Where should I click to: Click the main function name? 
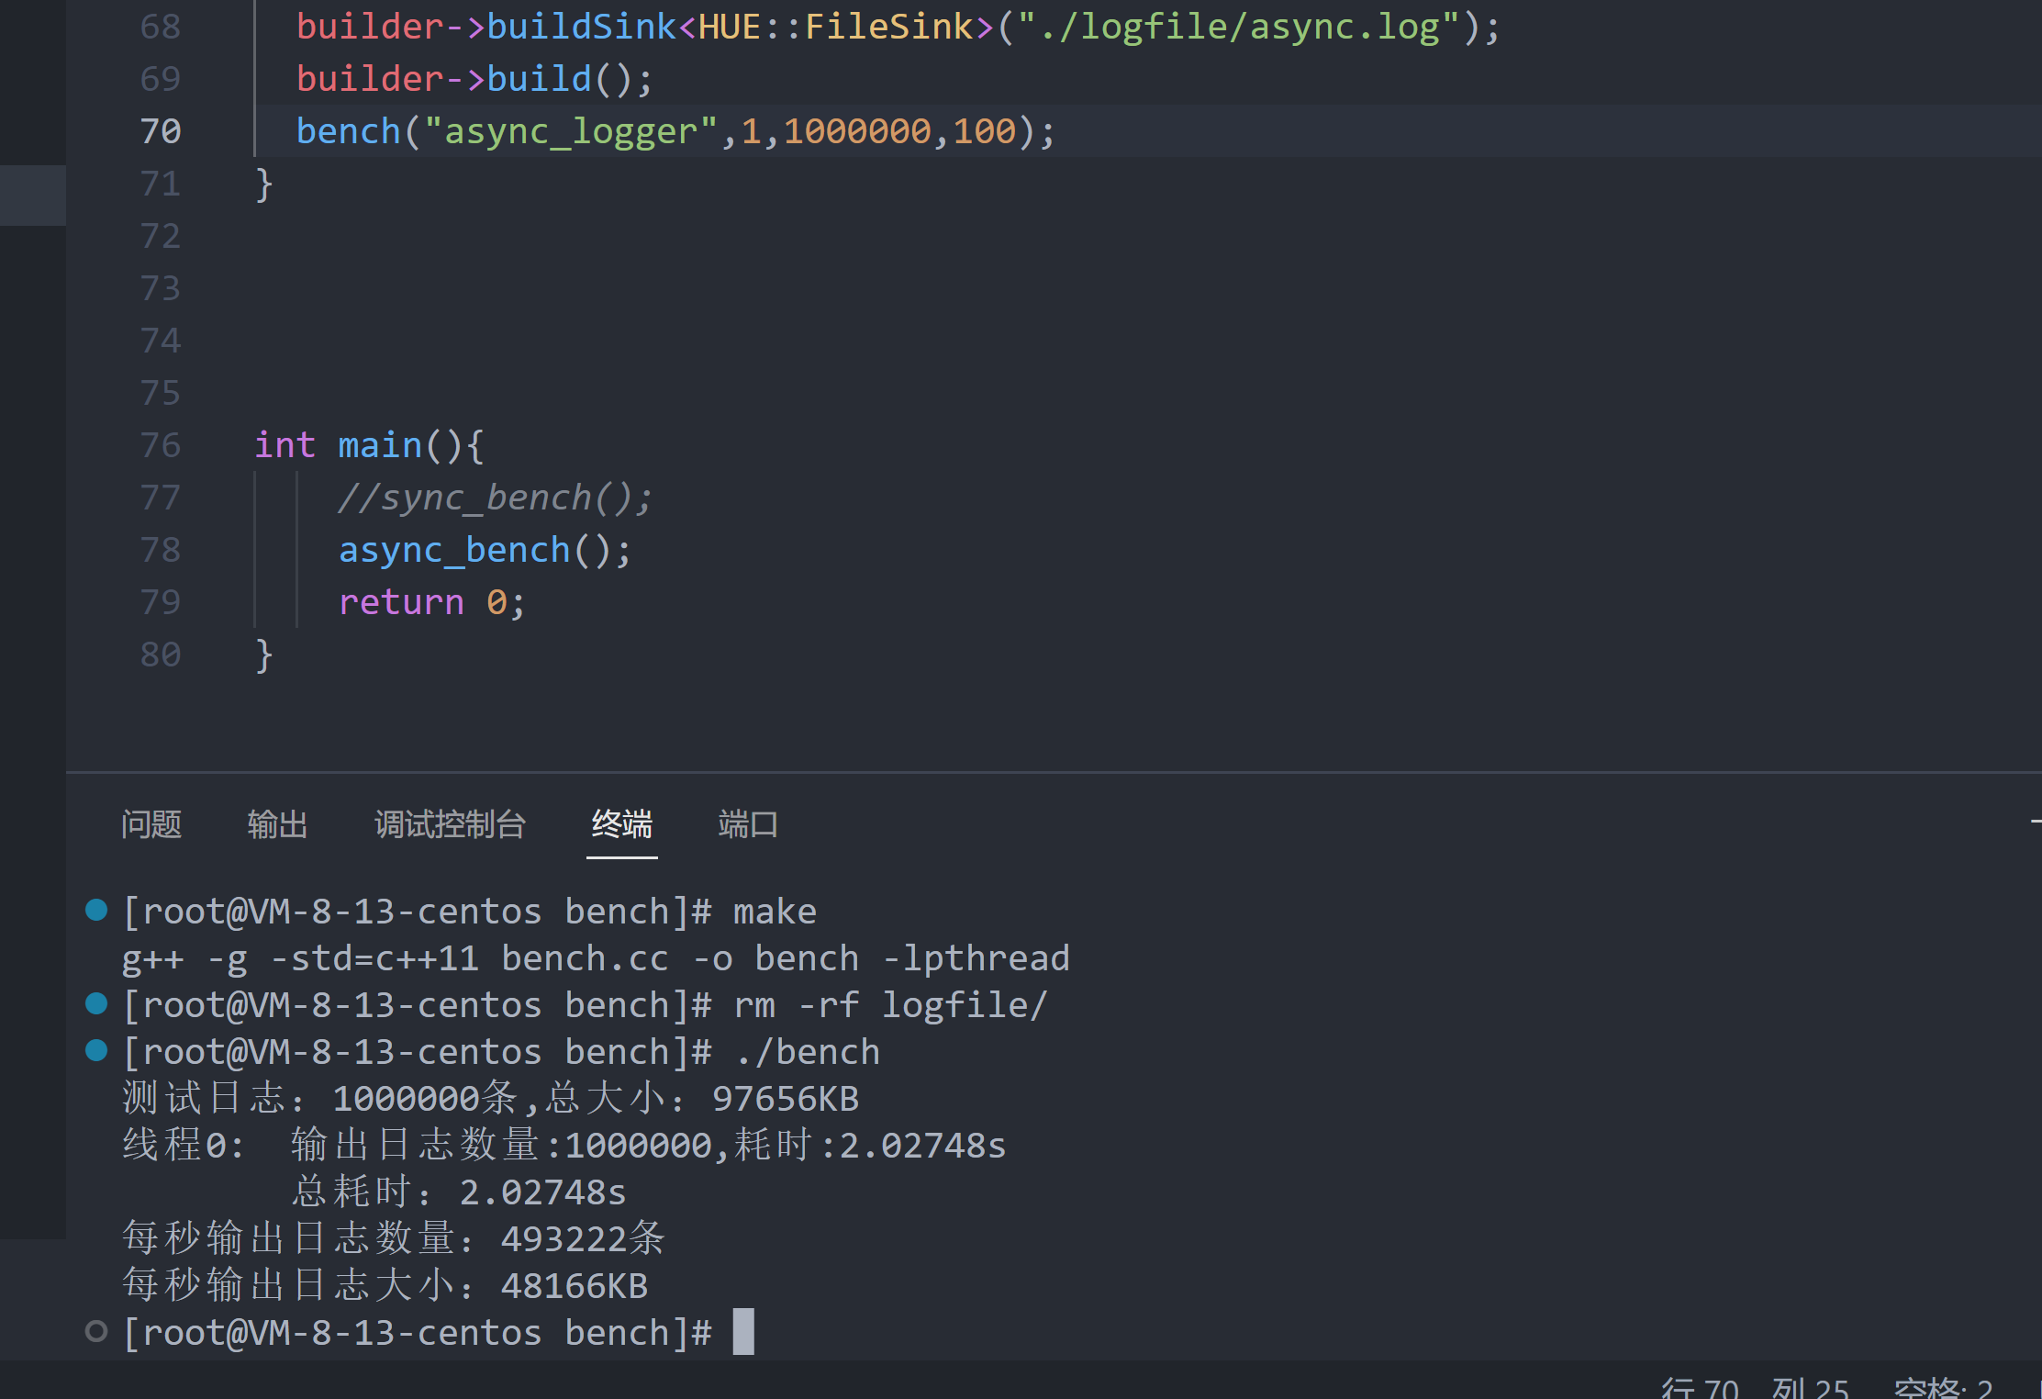(x=380, y=445)
